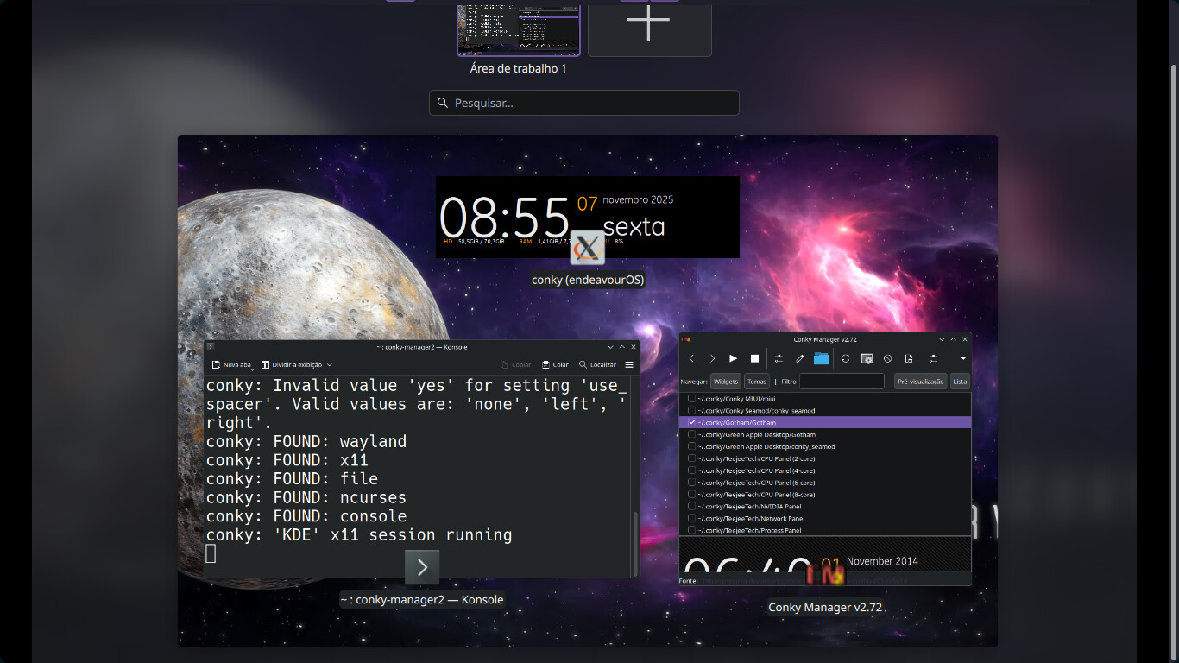Enable the Conky MIUI/miui widget checkbox
The image size is (1179, 663).
[x=692, y=399]
